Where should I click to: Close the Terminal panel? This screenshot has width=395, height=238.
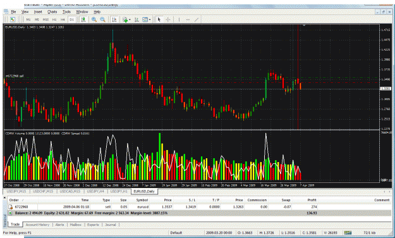(4, 197)
